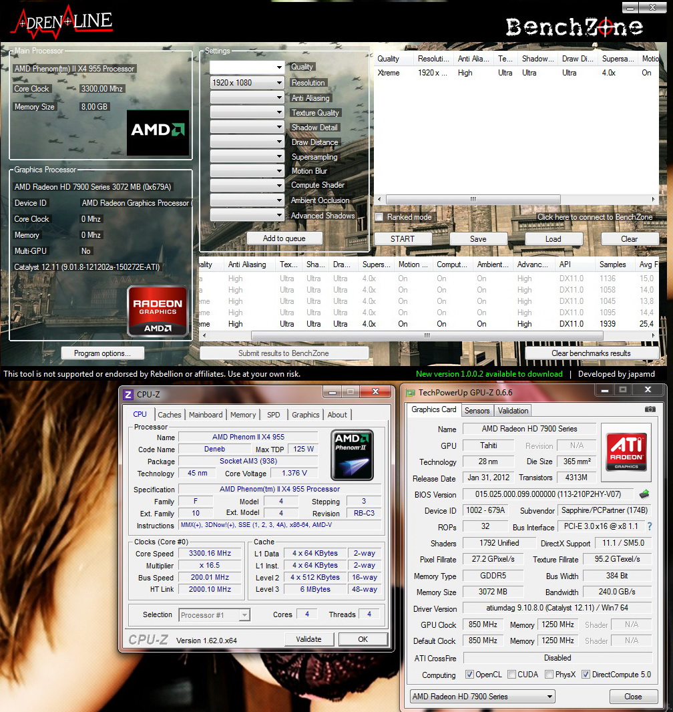Click the ATI Radeon logo in GPU-Z
Screen dimensions: 673x712
(x=626, y=452)
